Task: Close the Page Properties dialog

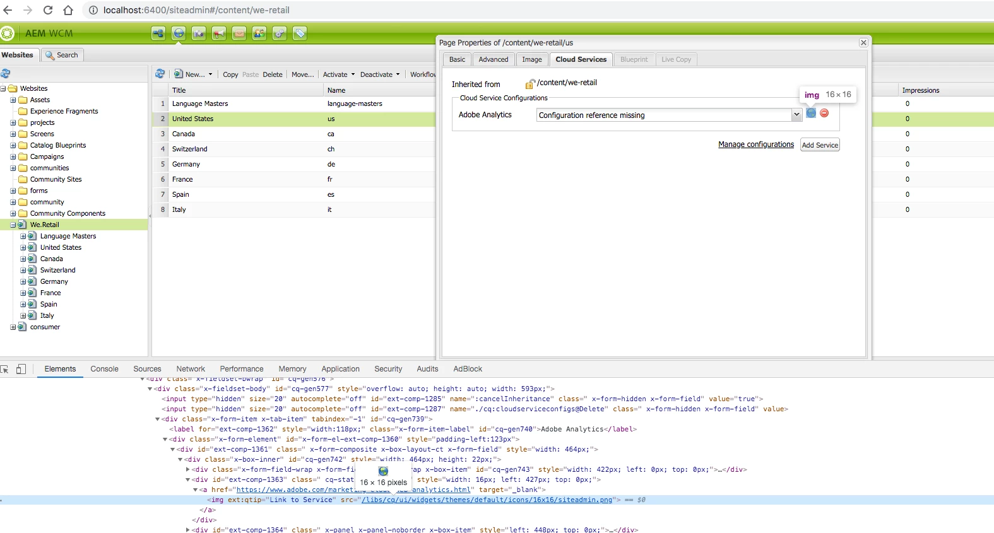Action: tap(863, 42)
